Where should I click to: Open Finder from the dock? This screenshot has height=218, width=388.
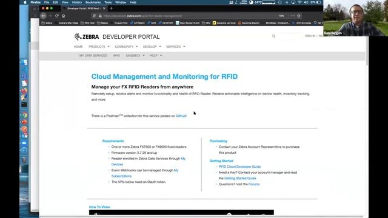point(24,62)
